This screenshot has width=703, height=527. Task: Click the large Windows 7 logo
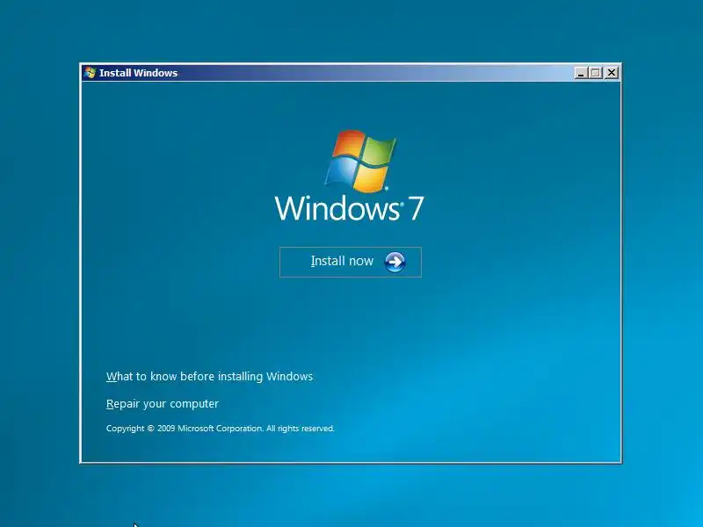pos(349,176)
